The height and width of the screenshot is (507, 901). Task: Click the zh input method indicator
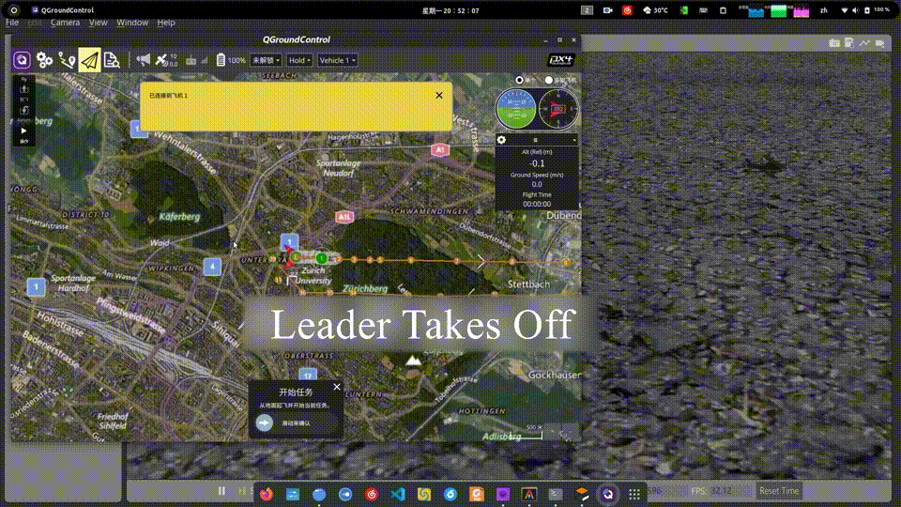(823, 10)
